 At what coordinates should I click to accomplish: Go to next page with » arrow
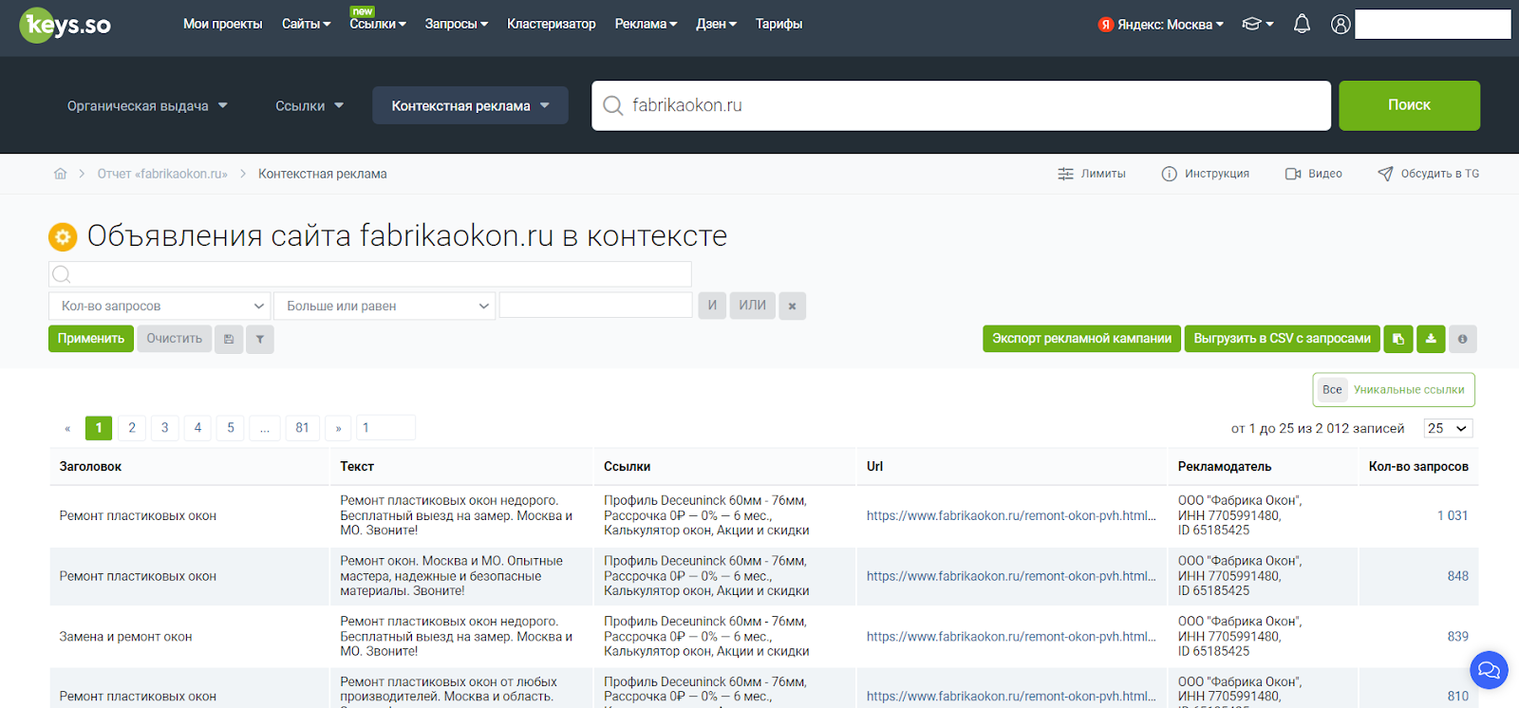pos(338,428)
